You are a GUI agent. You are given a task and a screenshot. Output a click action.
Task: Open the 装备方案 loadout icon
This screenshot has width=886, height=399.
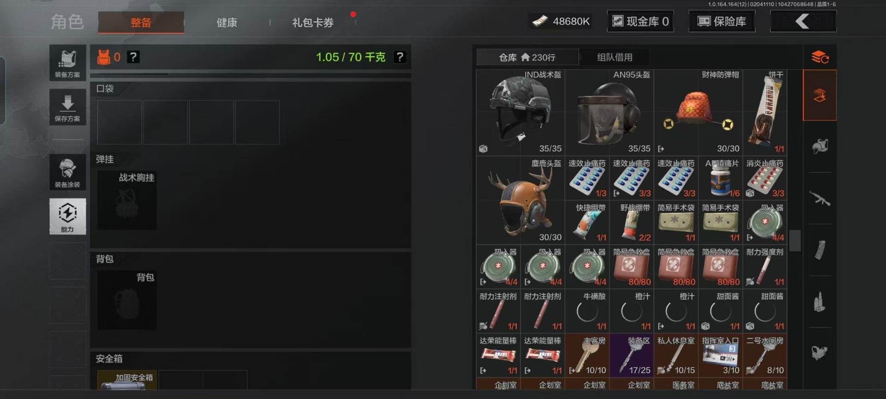[x=67, y=63]
